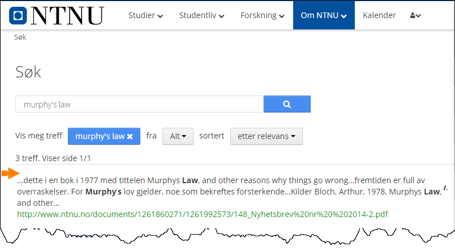Click the NTNU logo

point(57,15)
